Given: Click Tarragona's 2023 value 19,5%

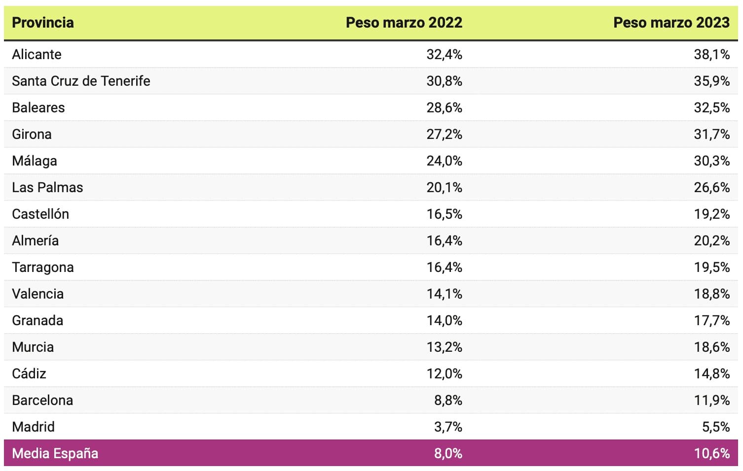Looking at the screenshot, I should coord(711,267).
